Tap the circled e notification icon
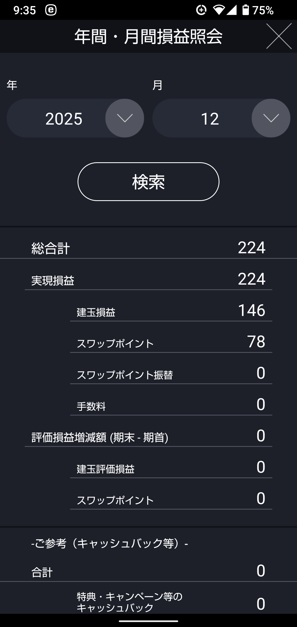Screen dimensions: 297x627 coord(51,10)
